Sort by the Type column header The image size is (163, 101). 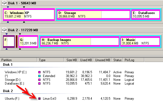50,60
